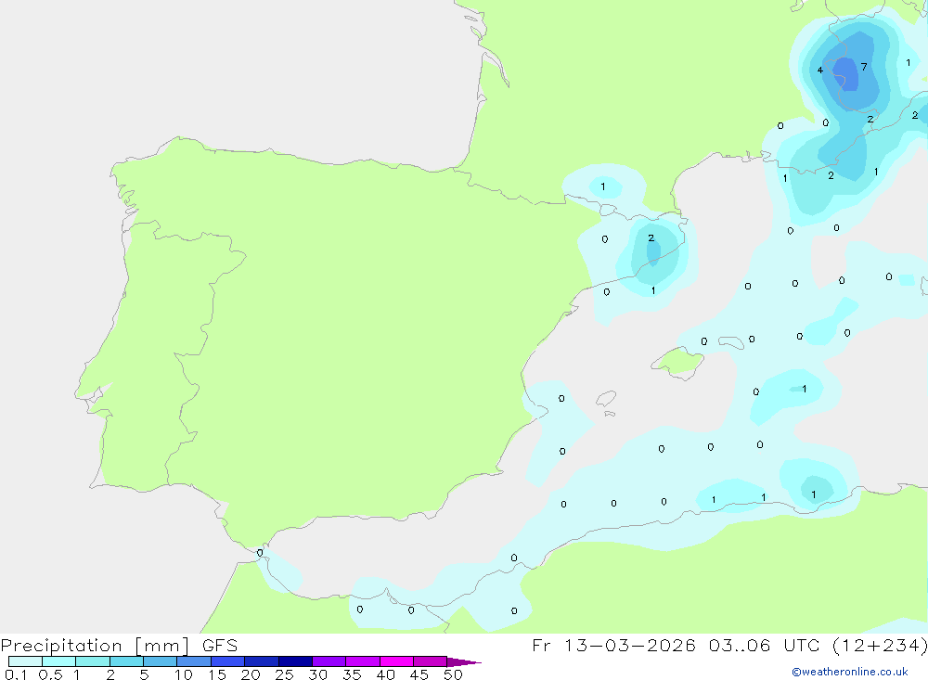Pick the blue 10-15 mm legend swatch
Image resolution: width=928 pixels, height=680 pixels.
point(194,661)
